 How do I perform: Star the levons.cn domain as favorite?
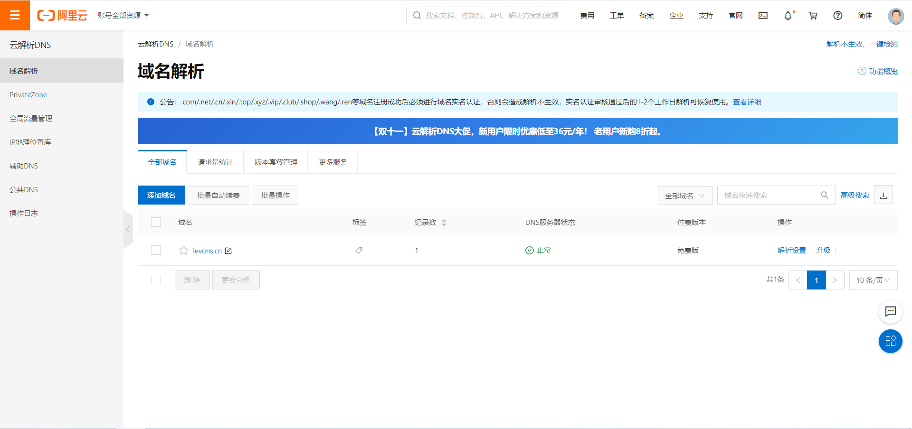click(x=183, y=251)
